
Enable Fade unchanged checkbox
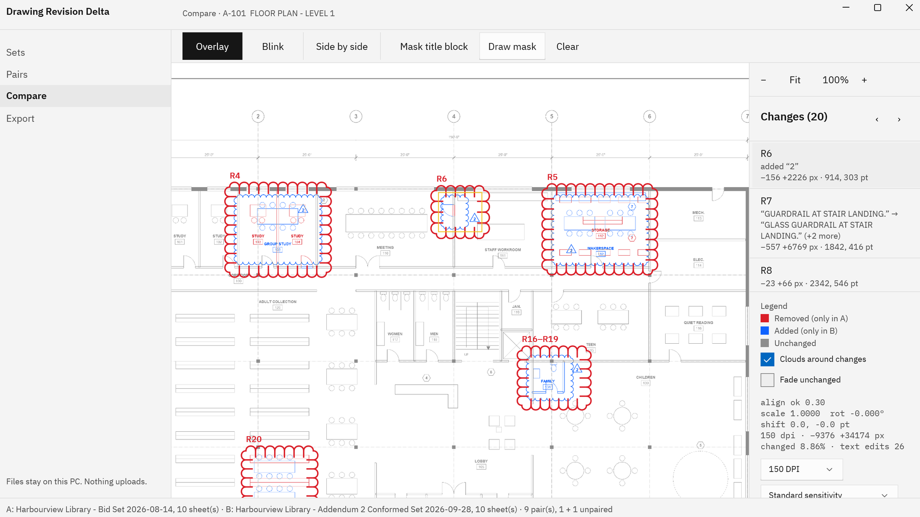(767, 380)
